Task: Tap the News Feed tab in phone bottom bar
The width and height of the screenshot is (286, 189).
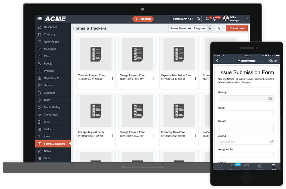Action: pos(233,167)
